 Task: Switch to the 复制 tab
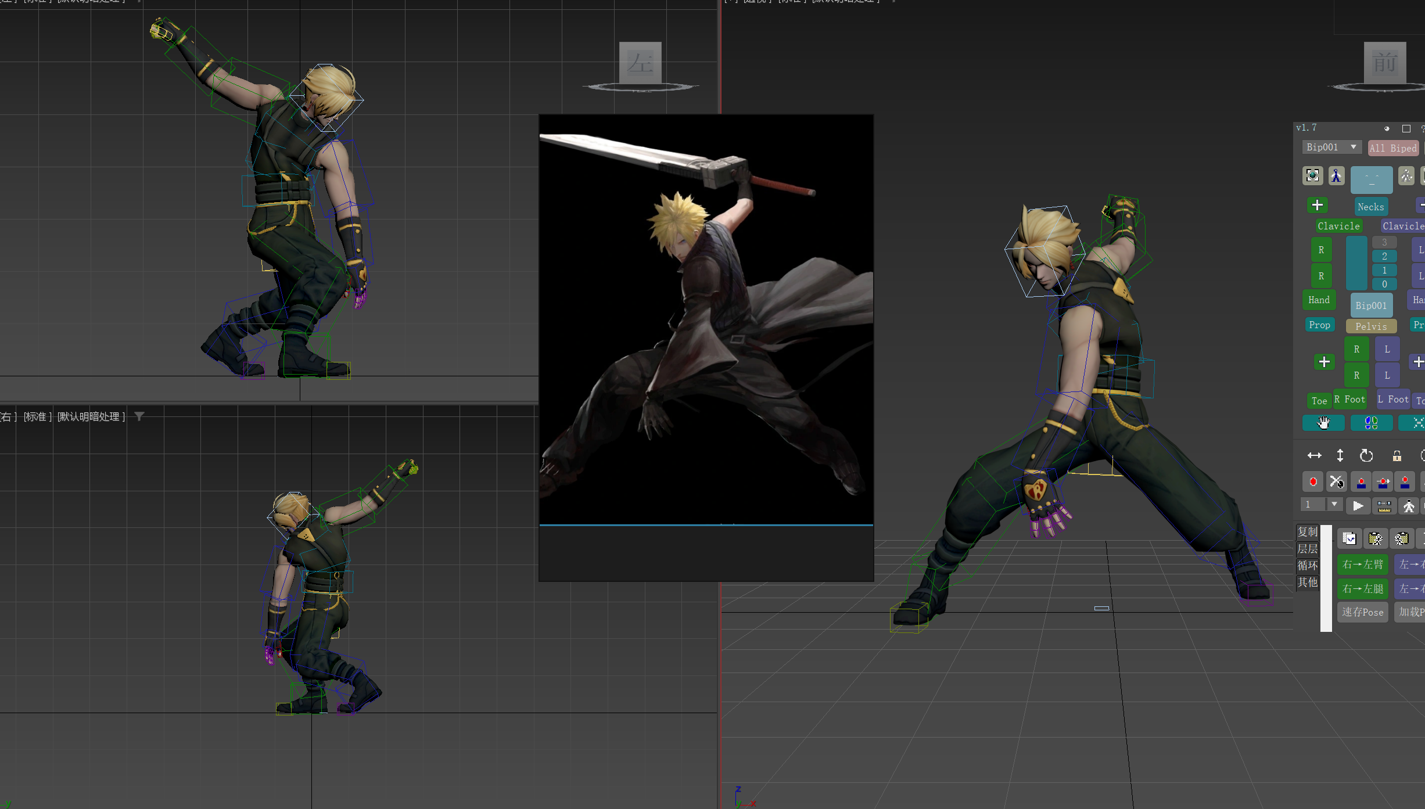coord(1308,532)
